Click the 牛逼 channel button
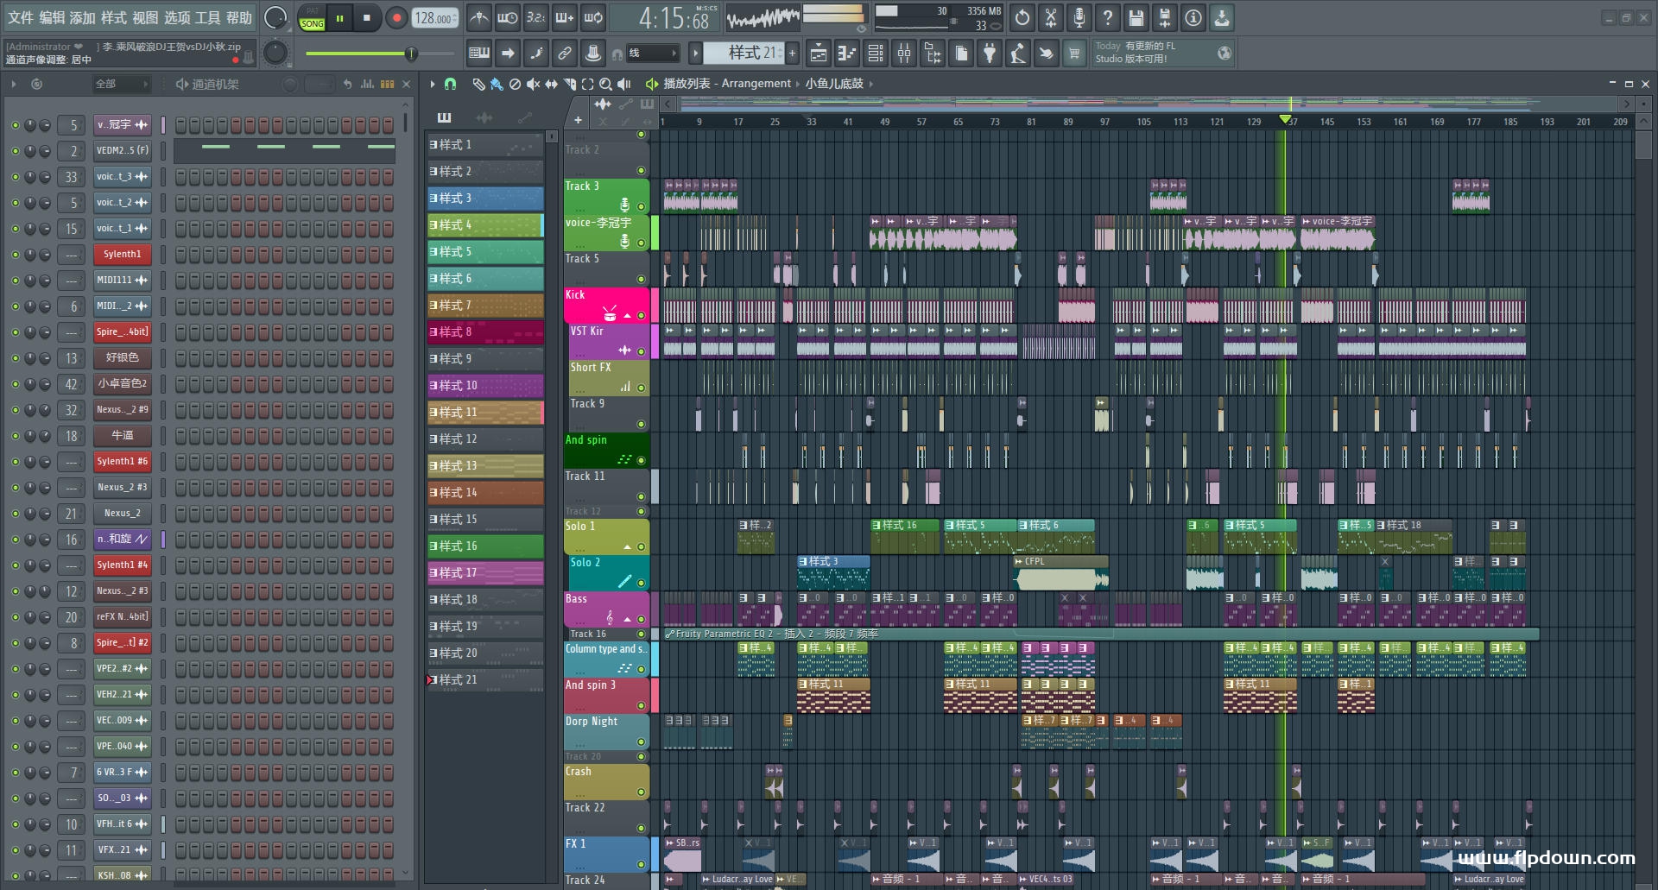 click(123, 436)
